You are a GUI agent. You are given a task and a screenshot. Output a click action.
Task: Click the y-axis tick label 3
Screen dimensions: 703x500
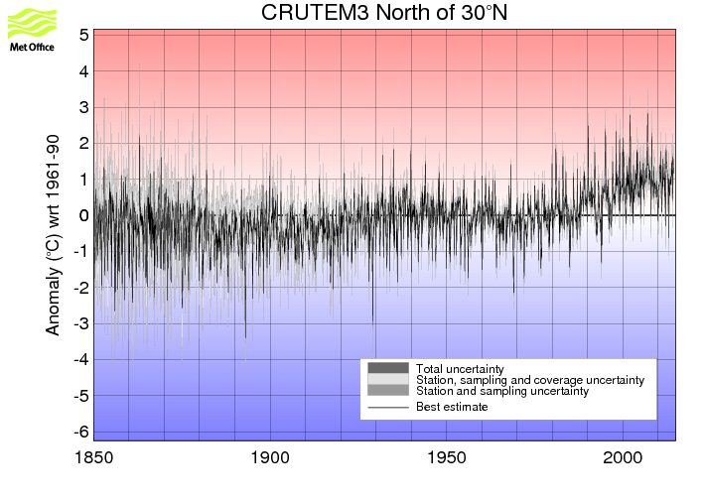click(x=83, y=107)
